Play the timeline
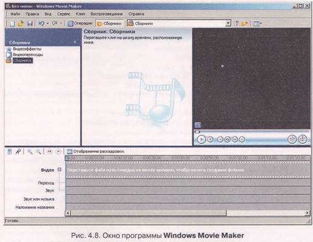The image size is (313, 242). [x=58, y=151]
